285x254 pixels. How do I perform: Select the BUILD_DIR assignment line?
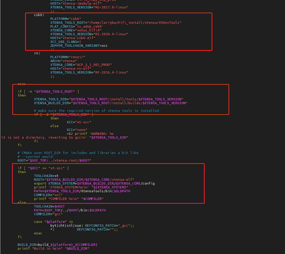pos(57,245)
